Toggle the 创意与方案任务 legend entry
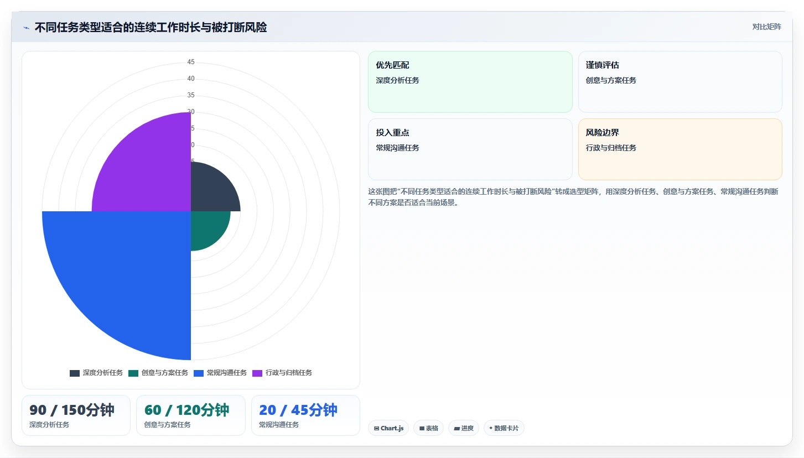This screenshot has width=804, height=458. click(158, 373)
